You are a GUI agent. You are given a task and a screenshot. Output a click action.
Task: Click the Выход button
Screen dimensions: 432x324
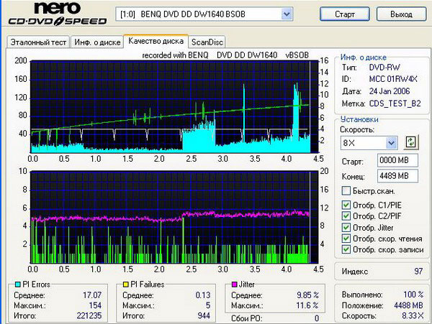(x=401, y=14)
